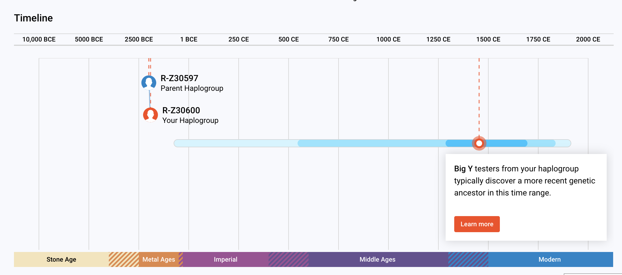This screenshot has width=622, height=275.
Task: Click the Big Y tooltip text
Action: click(524, 181)
